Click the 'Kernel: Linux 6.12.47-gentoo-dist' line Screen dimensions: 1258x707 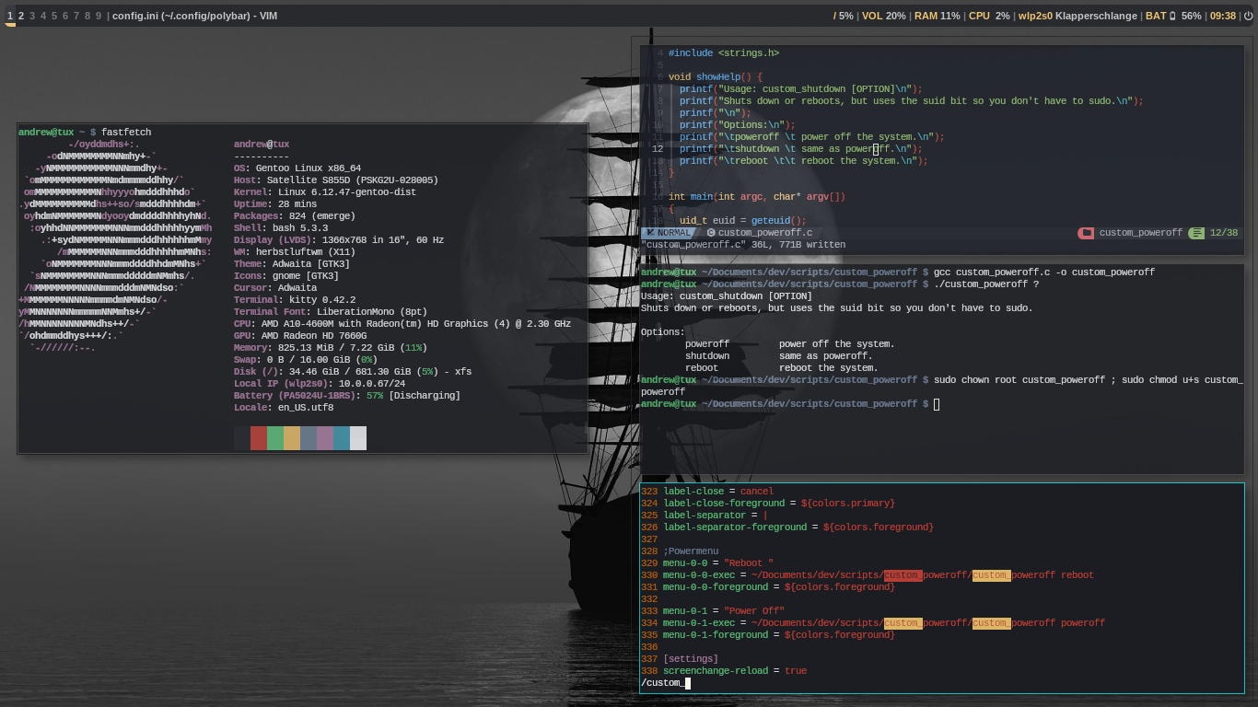[x=325, y=192]
